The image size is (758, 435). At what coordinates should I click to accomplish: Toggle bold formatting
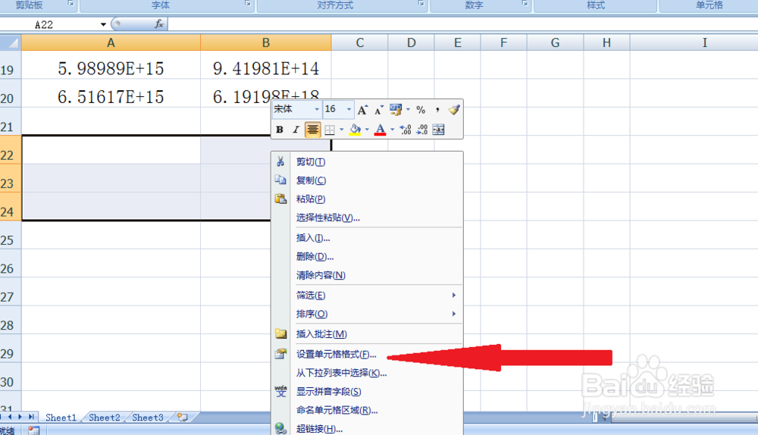click(280, 130)
